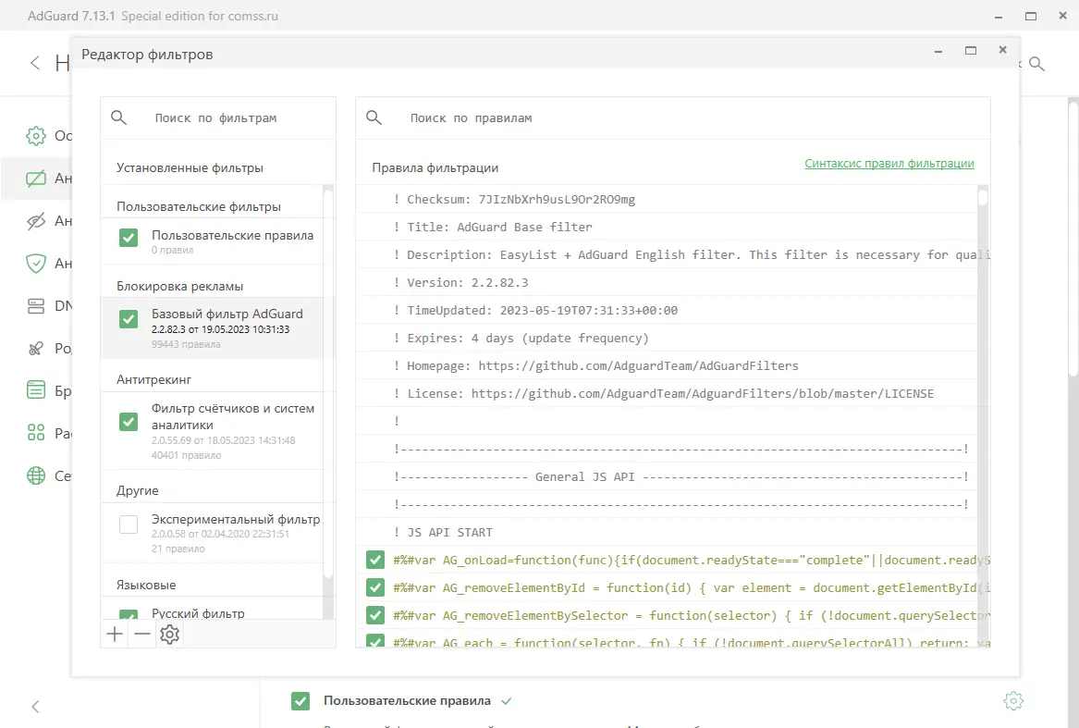Click the search icon in main window header
Screen dimensions: 1079x728
[x=1037, y=64]
